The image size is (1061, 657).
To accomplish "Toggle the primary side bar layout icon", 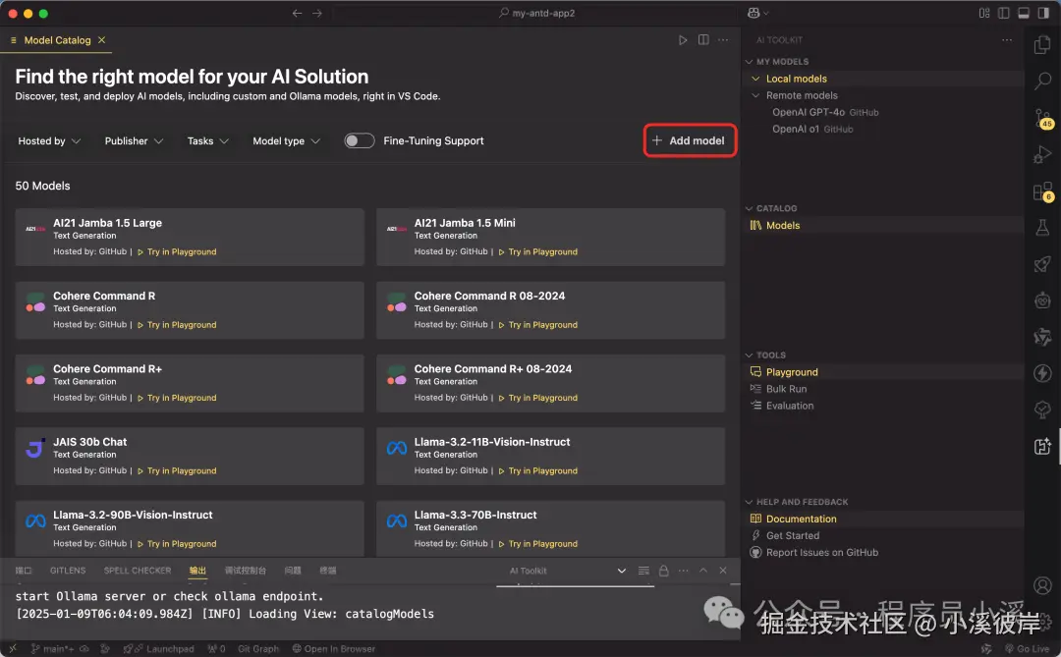I will [x=1003, y=13].
